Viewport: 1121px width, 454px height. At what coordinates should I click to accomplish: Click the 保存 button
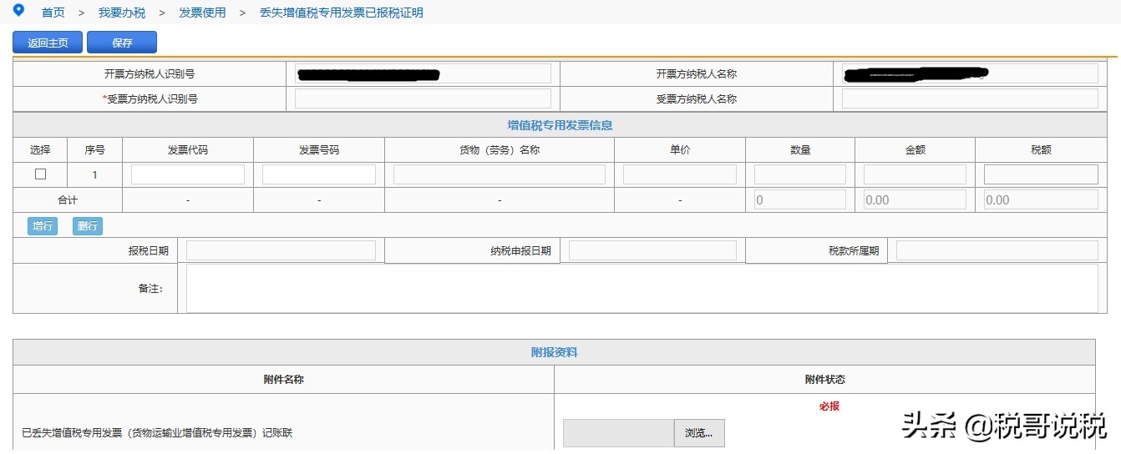click(122, 43)
